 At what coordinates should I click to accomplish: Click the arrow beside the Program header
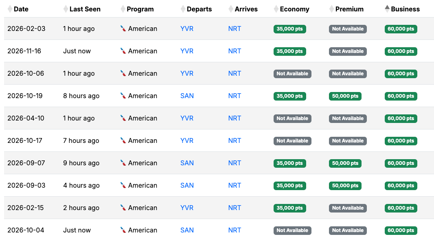[x=123, y=9]
